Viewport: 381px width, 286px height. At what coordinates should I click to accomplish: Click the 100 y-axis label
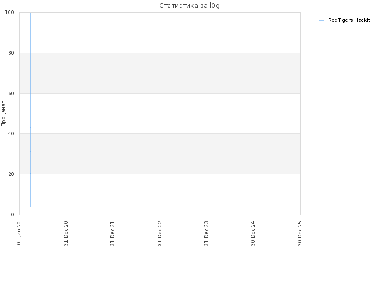pyautogui.click(x=10, y=13)
